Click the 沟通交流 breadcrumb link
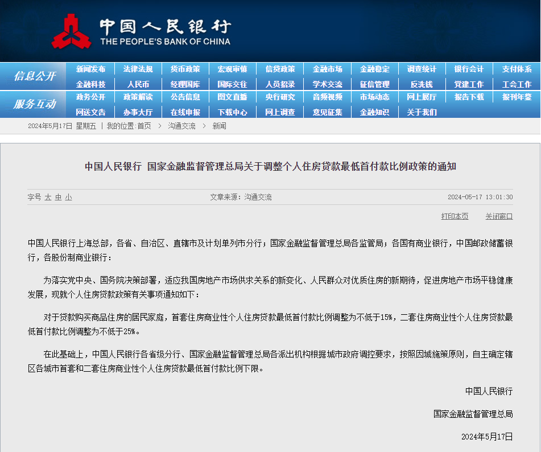Image resolution: width=541 pixels, height=452 pixels. click(181, 126)
